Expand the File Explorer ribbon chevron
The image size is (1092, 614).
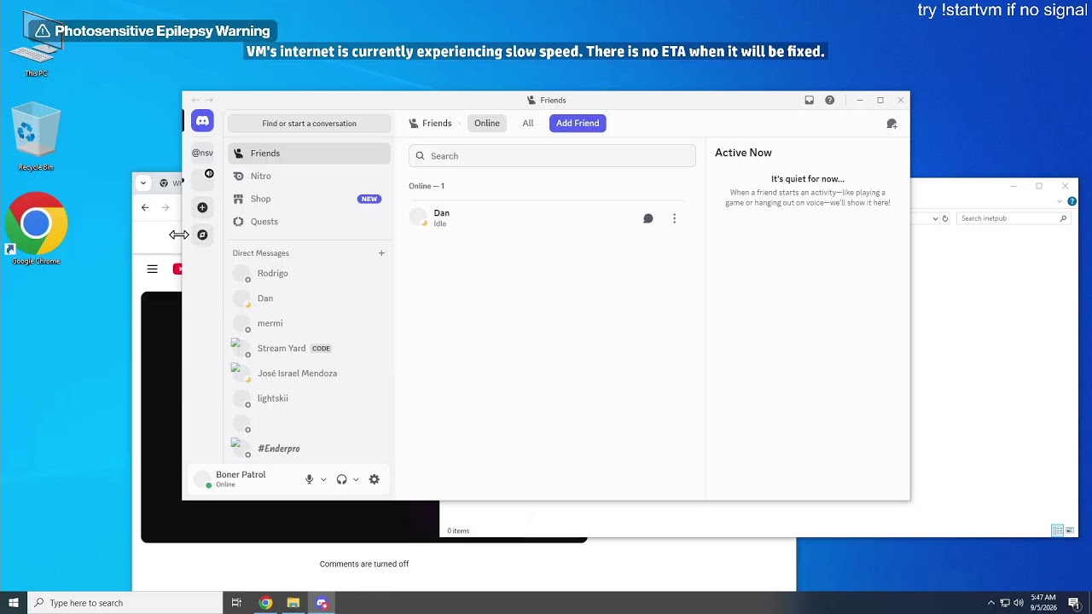pos(1060,202)
